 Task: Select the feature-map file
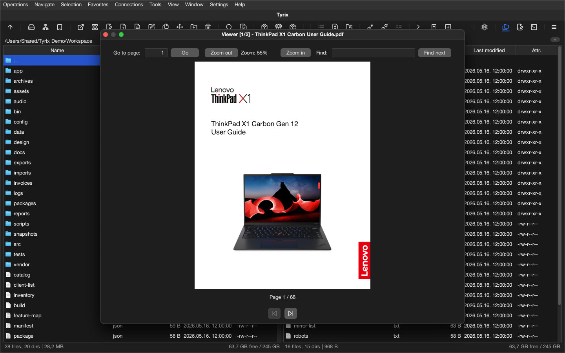tap(52, 315)
